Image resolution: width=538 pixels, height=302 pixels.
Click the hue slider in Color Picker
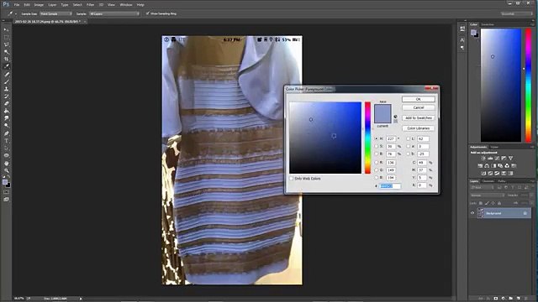(367, 138)
